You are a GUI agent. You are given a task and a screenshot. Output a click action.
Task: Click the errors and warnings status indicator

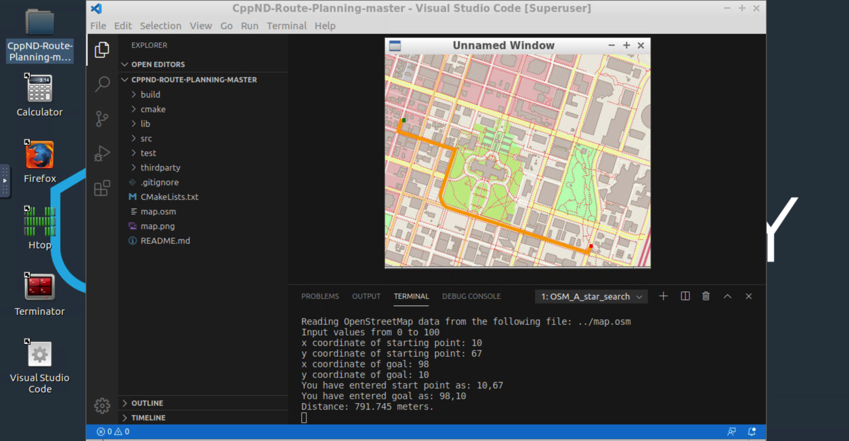click(x=113, y=431)
